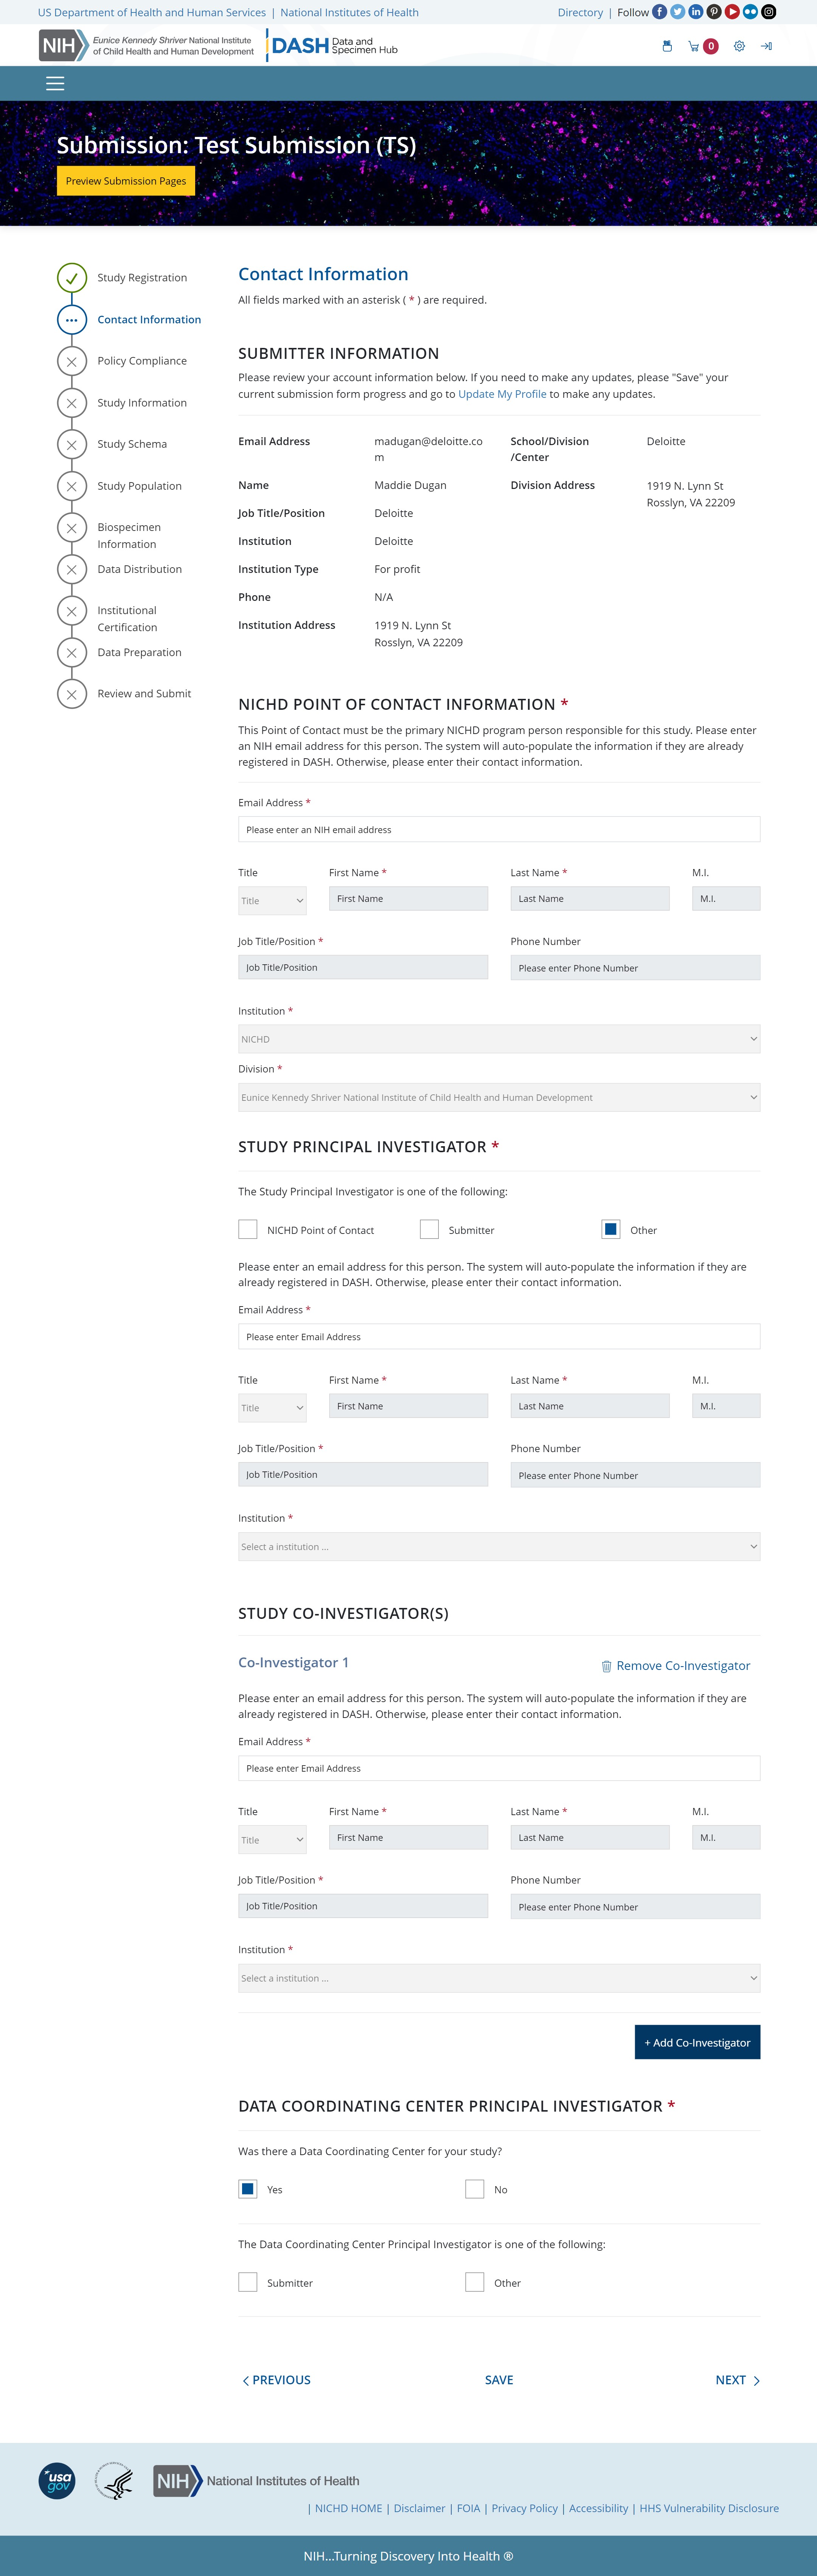Click the trash icon for Remove Co-Investigator
The image size is (817, 2576).
606,1666
